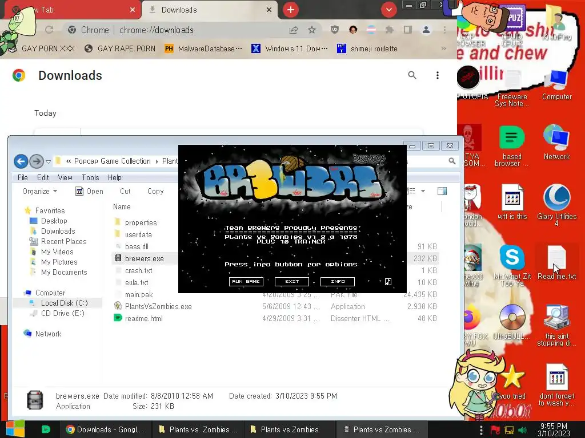
Task: Open shimeji roulette bookmark
Action: pos(367,49)
